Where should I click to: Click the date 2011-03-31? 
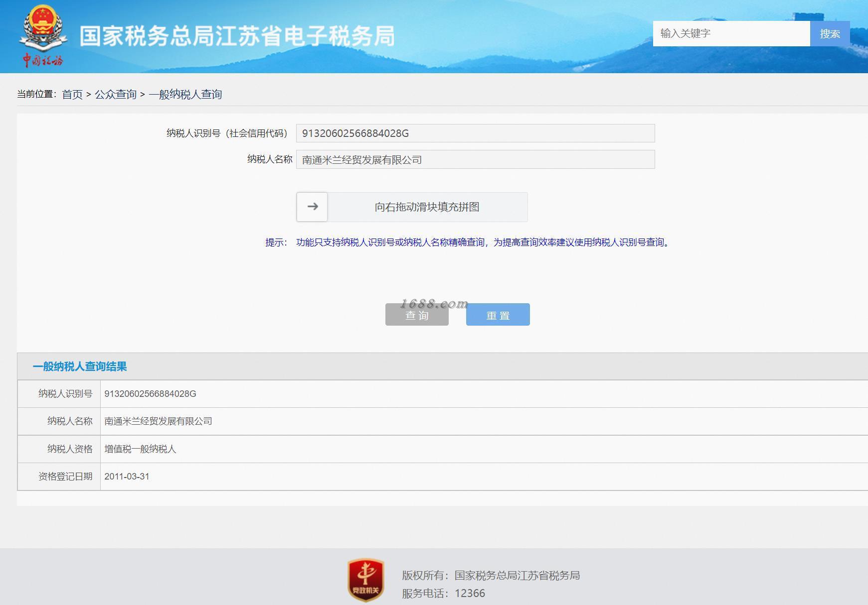[x=127, y=477]
